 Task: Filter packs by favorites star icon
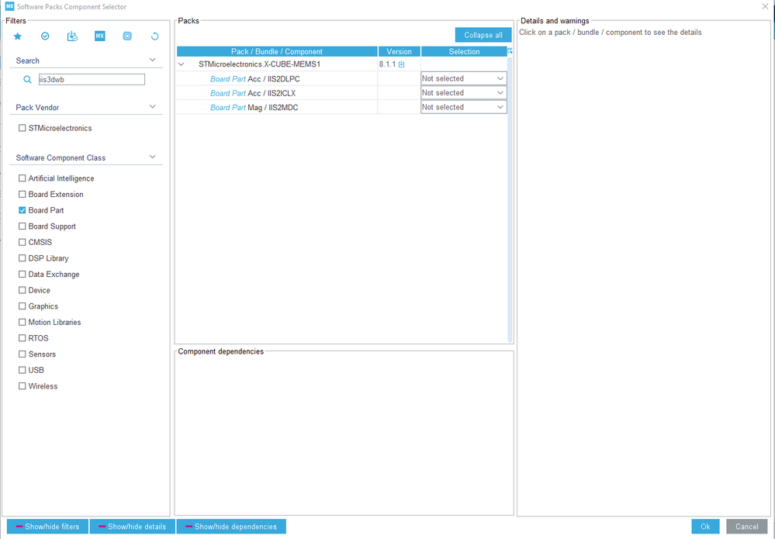[x=18, y=36]
